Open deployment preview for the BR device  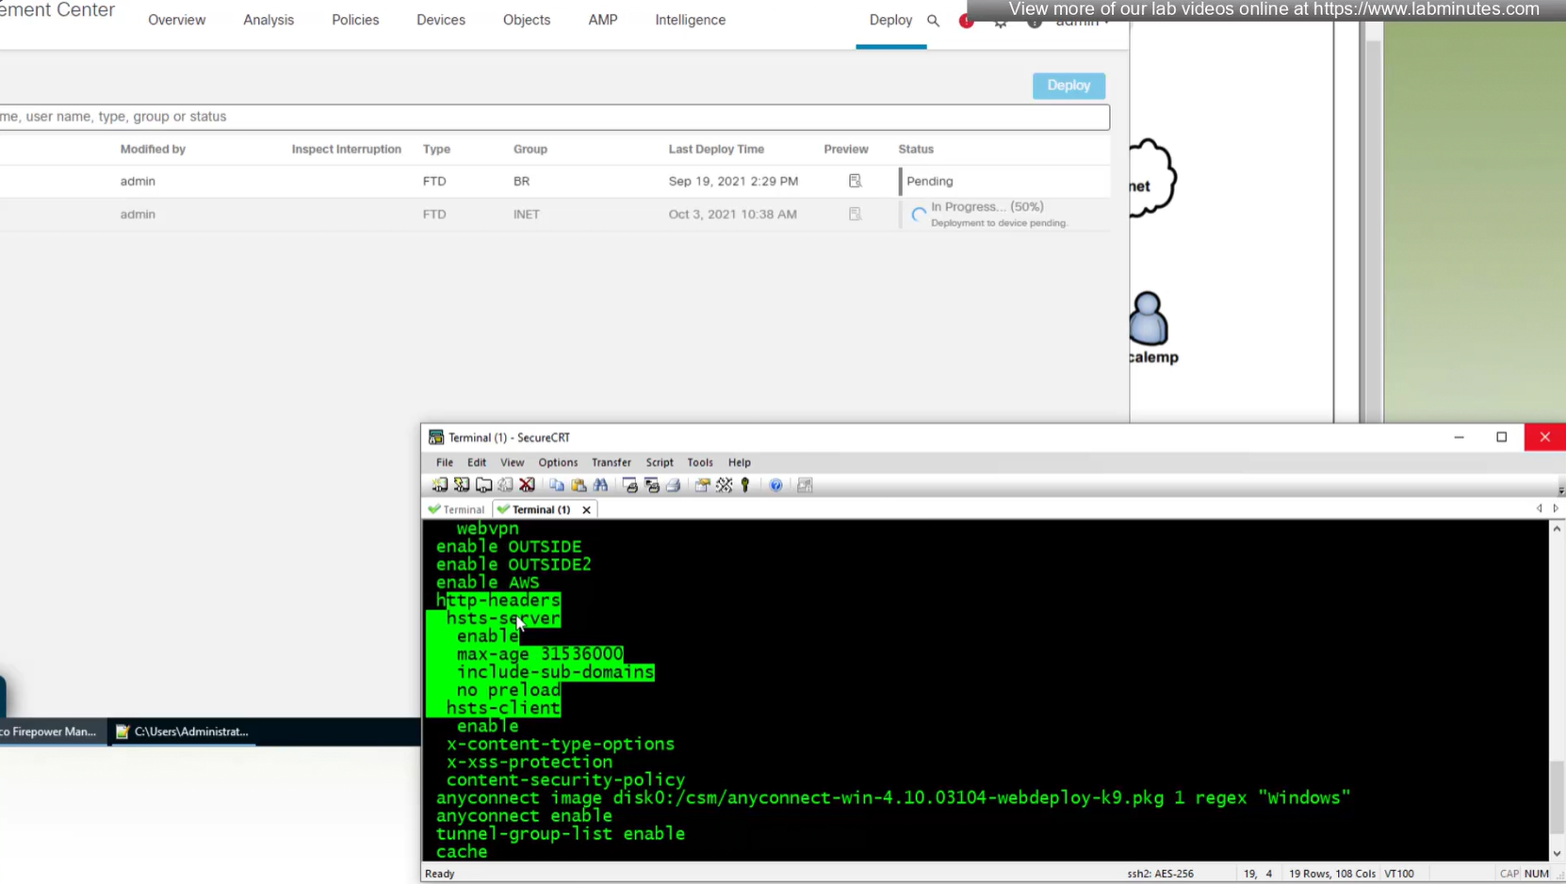pyautogui.click(x=855, y=181)
